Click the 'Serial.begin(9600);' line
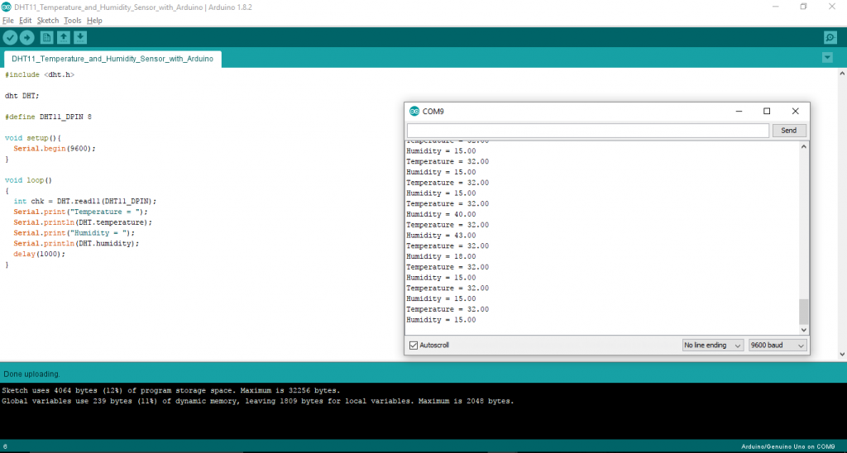Screen dimensions: 847x453 [x=55, y=149]
